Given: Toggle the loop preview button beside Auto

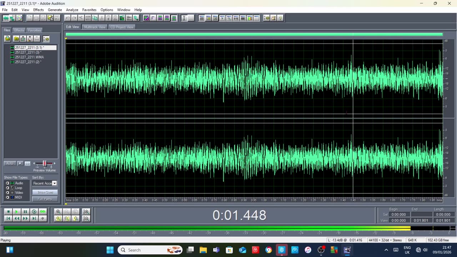Looking at the screenshot, I should pos(27,163).
